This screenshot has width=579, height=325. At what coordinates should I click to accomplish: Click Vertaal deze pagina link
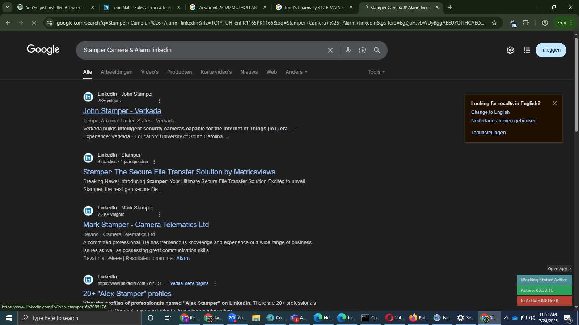[x=189, y=283]
